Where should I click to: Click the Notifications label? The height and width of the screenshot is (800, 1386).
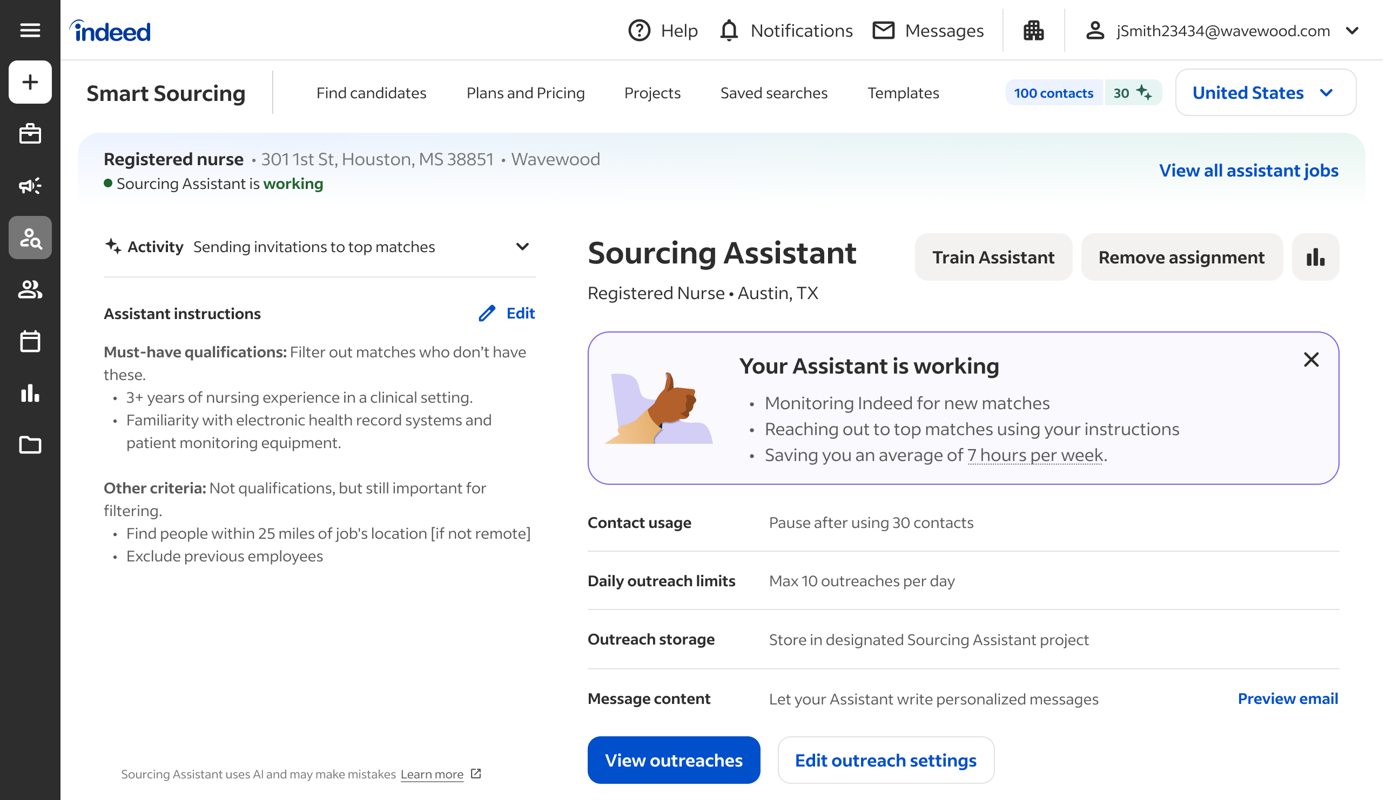[801, 30]
